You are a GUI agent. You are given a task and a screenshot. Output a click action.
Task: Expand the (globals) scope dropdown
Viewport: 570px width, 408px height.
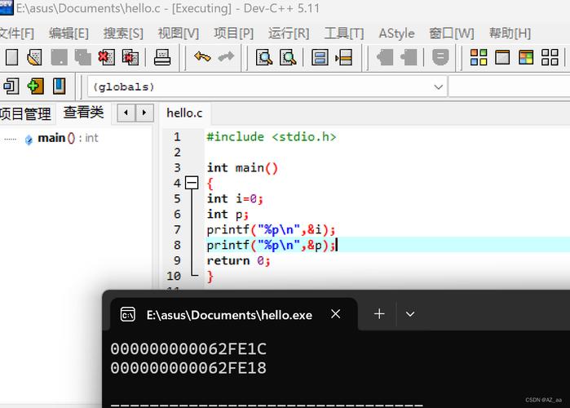(x=438, y=87)
